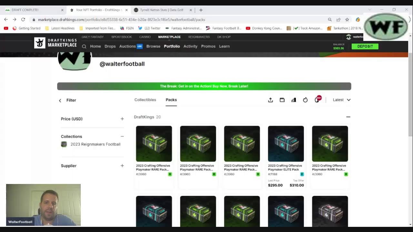Open Browse in marketplace nav
This screenshot has width=413, height=232.
coord(153,46)
